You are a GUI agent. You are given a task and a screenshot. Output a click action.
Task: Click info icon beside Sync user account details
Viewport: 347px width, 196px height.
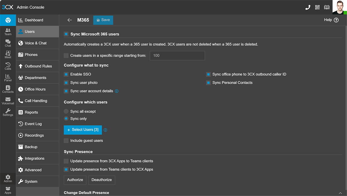coord(117,91)
